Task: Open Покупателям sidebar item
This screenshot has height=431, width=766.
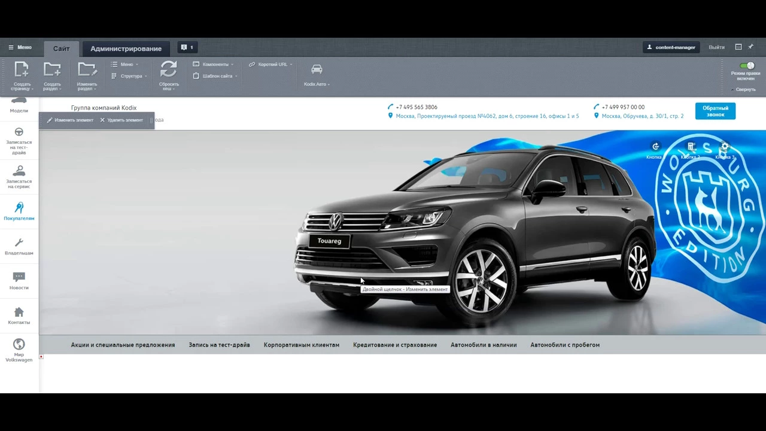Action: pos(19,212)
